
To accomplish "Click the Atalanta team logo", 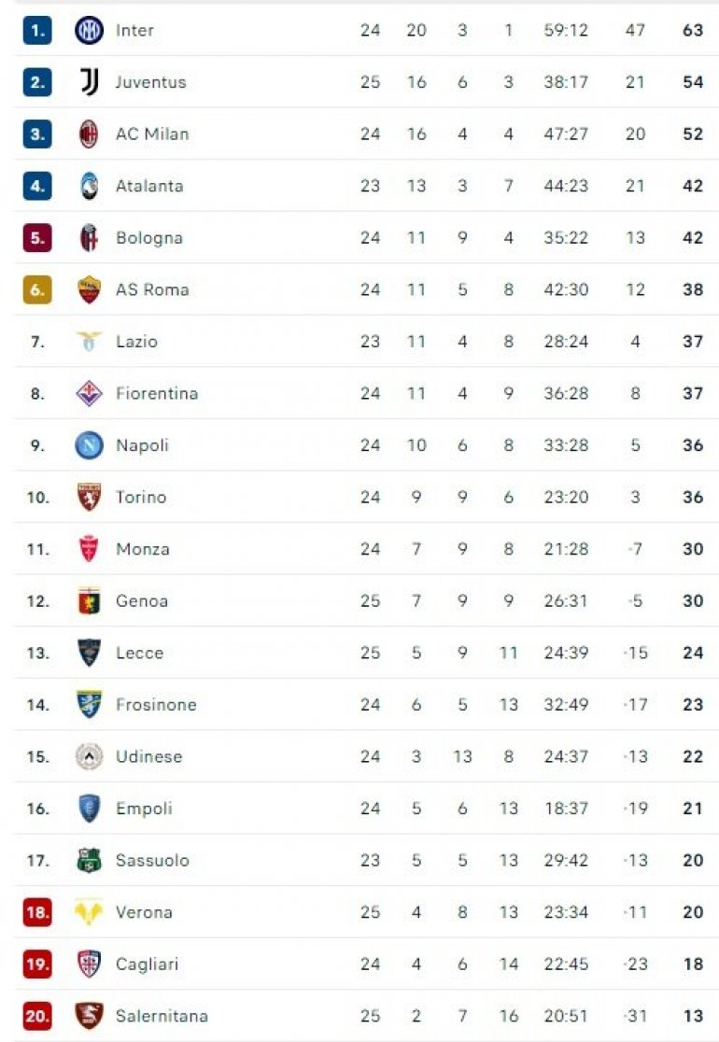I will 89,186.
